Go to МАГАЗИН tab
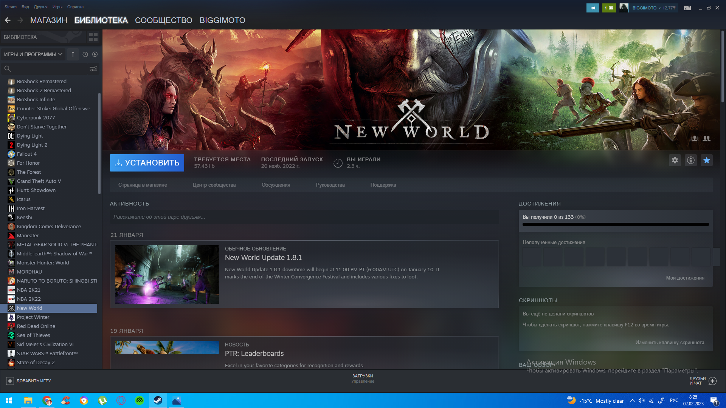The height and width of the screenshot is (408, 726). tap(49, 20)
